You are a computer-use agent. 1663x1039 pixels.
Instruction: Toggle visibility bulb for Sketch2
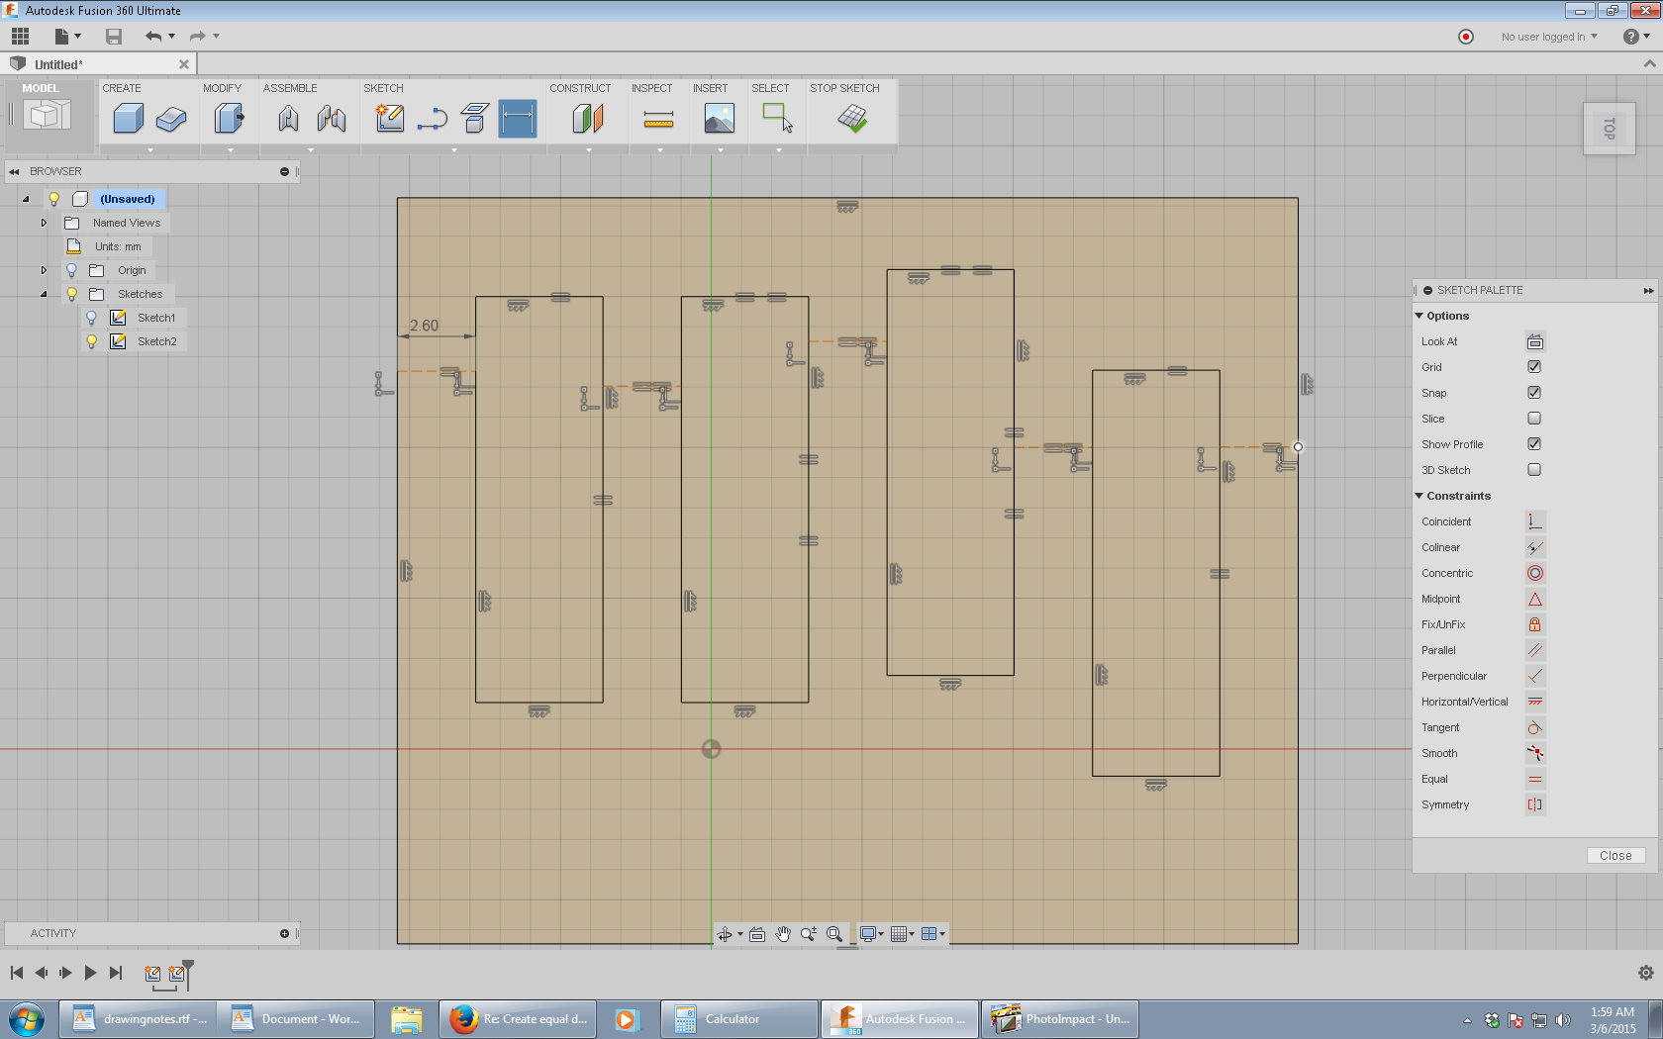[x=91, y=341]
